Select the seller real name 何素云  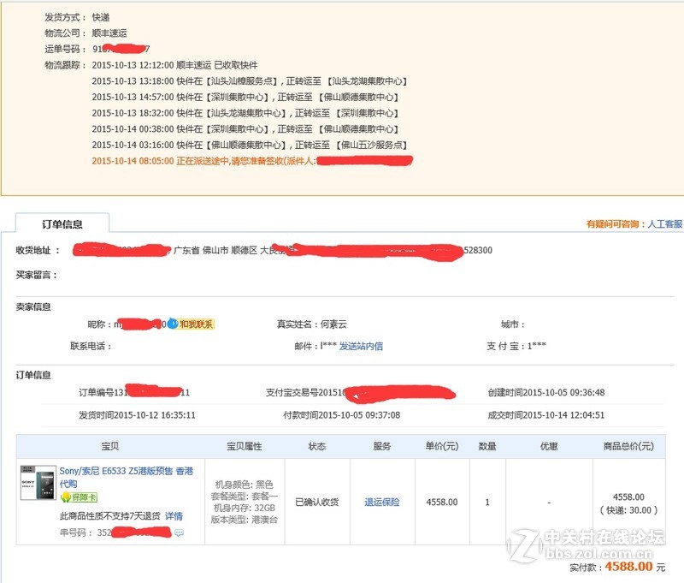tap(333, 324)
